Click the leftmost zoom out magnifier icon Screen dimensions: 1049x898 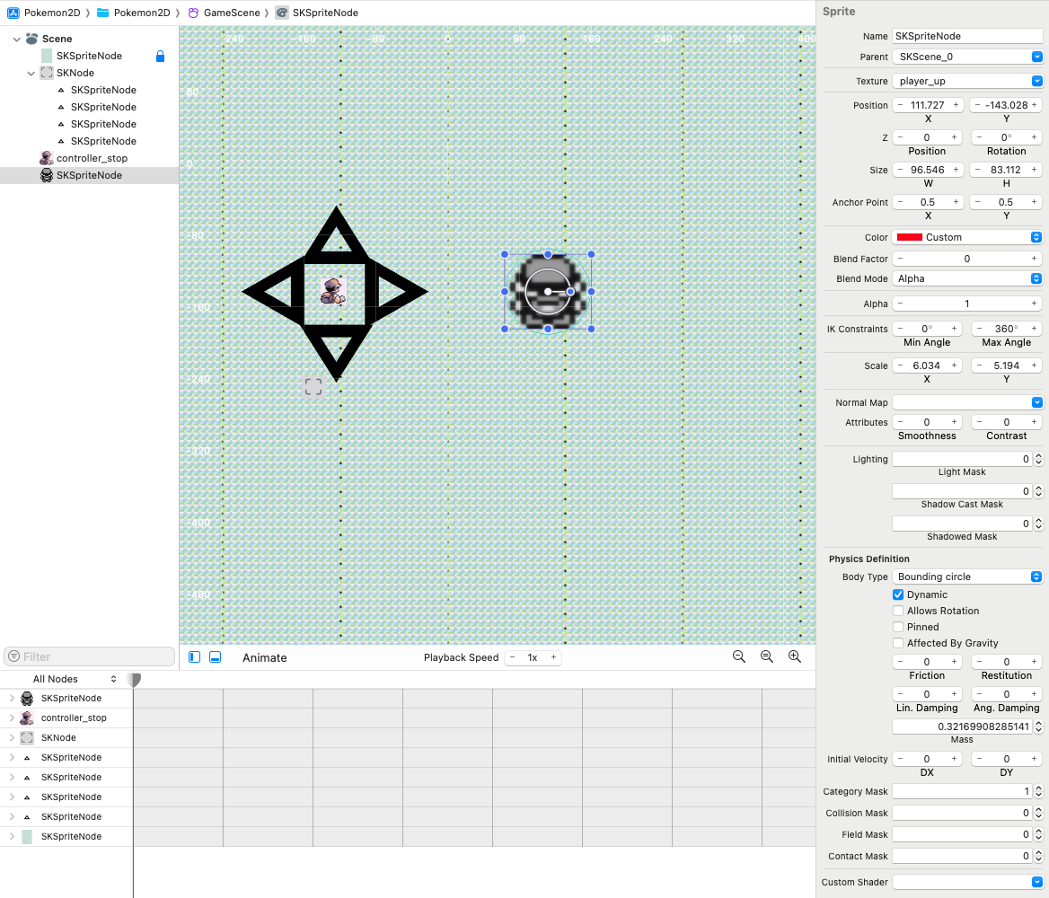pos(738,656)
